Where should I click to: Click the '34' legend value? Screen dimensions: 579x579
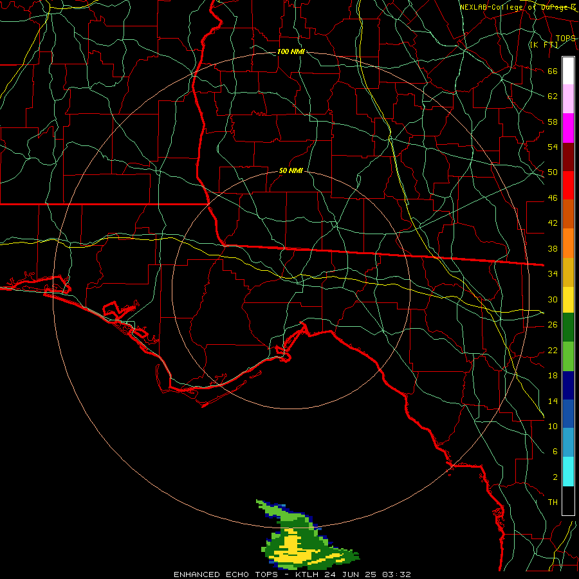coord(553,274)
